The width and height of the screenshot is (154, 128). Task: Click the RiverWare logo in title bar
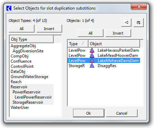[x=9, y=8]
